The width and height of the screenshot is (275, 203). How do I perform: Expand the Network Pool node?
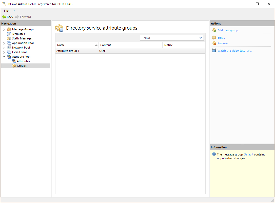tap(4, 48)
